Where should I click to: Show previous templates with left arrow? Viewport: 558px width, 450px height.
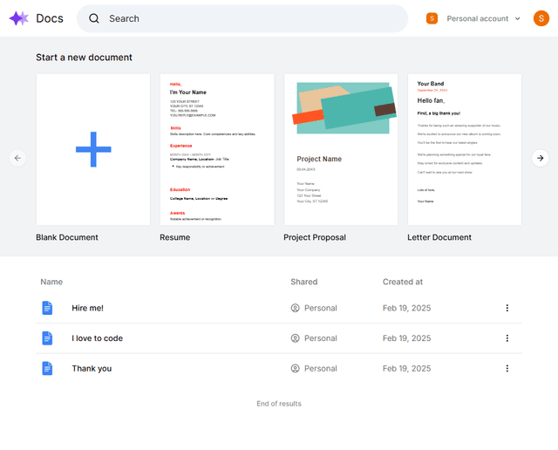coord(17,158)
